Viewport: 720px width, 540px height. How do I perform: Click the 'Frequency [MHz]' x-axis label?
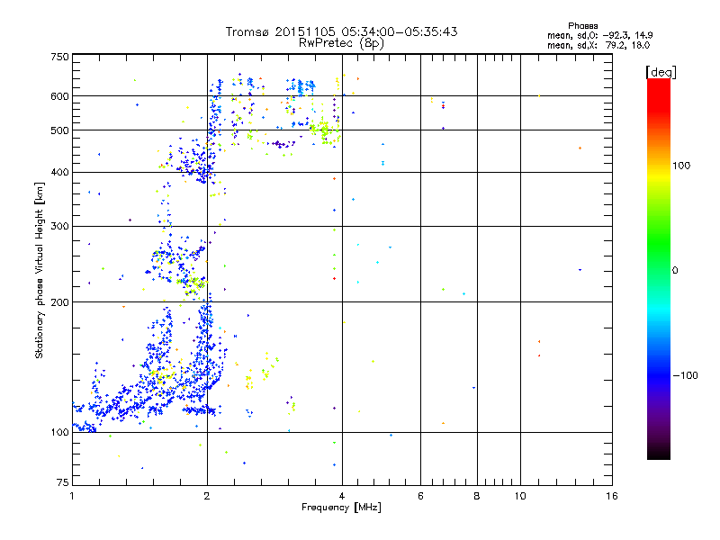click(x=341, y=508)
